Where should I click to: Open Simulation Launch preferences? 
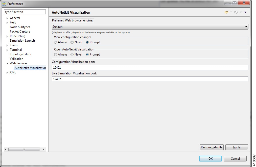point(22,41)
